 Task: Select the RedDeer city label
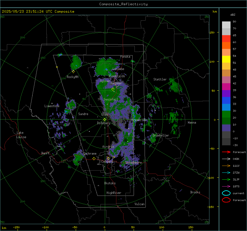pyautogui.click(x=116, y=83)
